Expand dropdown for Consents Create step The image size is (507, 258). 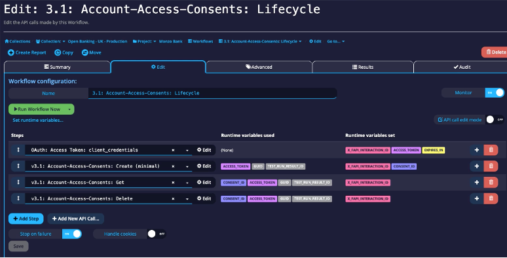pos(187,166)
